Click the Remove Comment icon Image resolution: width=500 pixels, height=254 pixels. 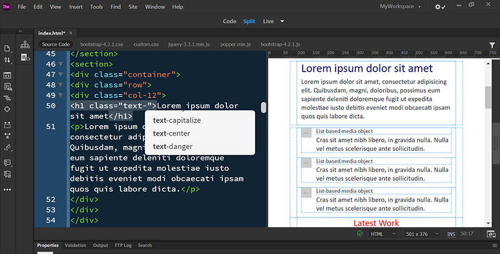pos(7,174)
